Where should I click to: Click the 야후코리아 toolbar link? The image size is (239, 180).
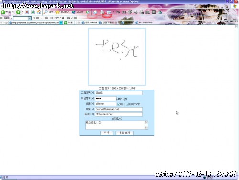point(72,18)
